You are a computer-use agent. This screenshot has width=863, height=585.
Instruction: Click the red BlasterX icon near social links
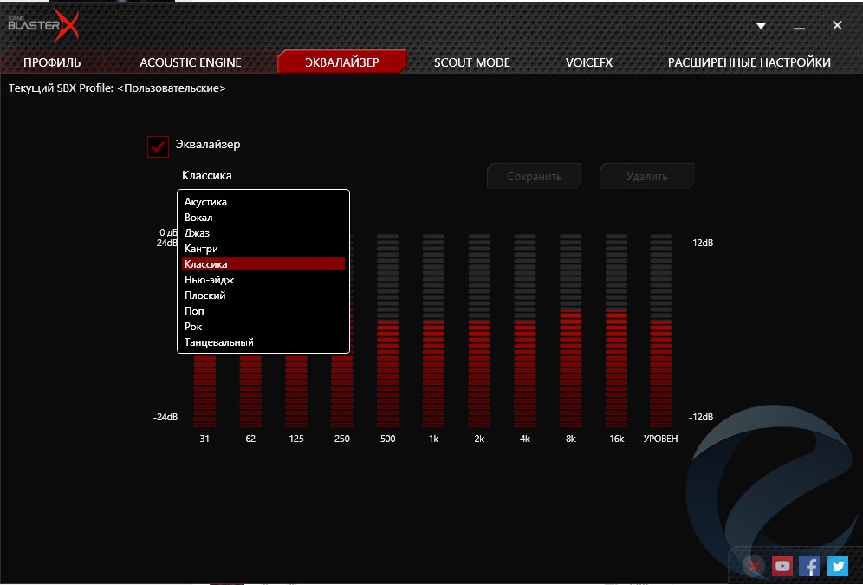pos(756,566)
